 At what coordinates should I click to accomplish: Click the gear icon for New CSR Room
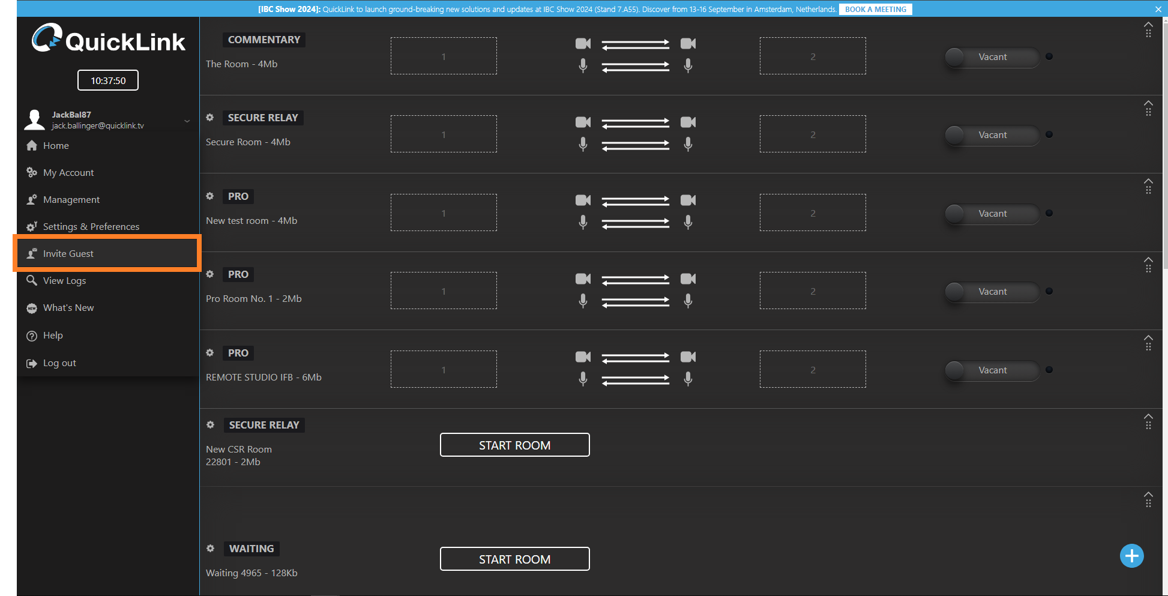210,425
